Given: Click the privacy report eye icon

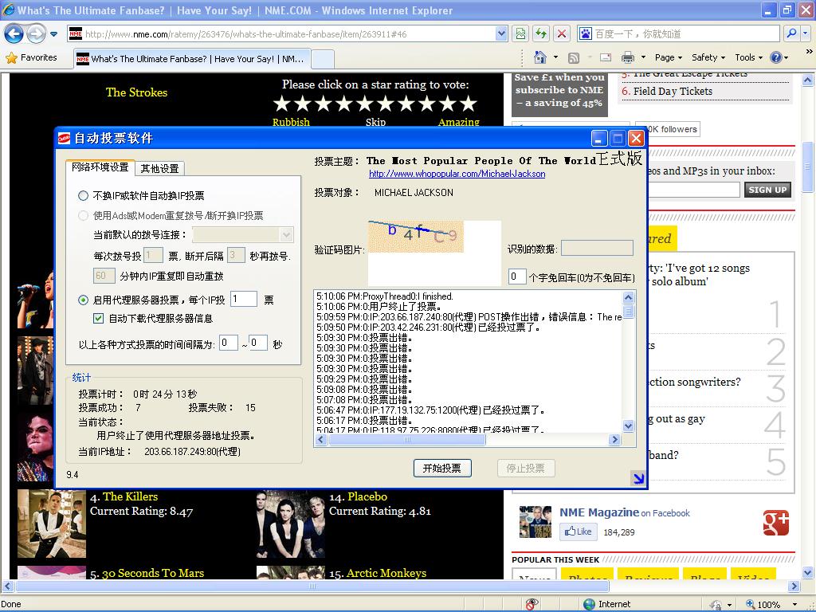Looking at the screenshot, I should pyautogui.click(x=532, y=604).
